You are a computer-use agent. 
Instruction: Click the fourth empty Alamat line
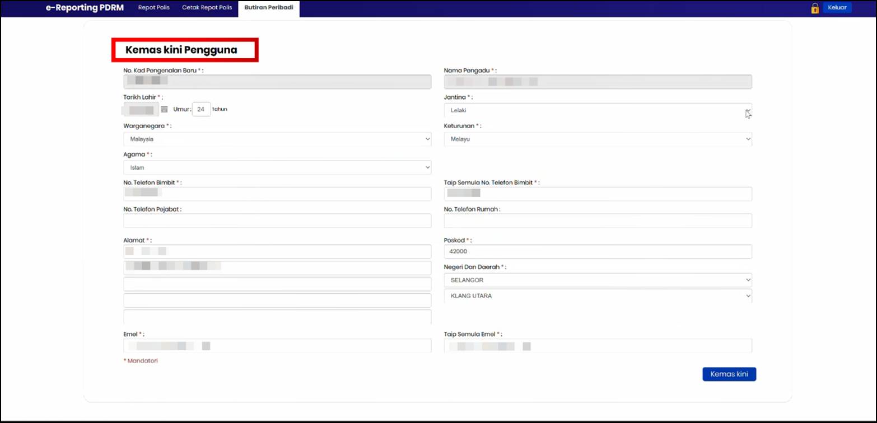pyautogui.click(x=277, y=300)
